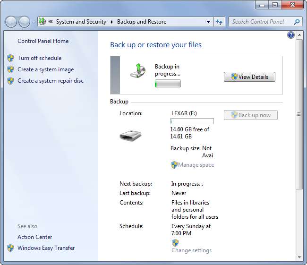Close the Backup and Restore window

click(x=292, y=5)
